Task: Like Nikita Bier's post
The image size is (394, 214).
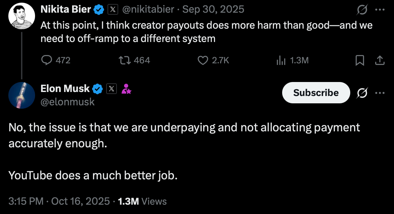Action: pyautogui.click(x=203, y=60)
